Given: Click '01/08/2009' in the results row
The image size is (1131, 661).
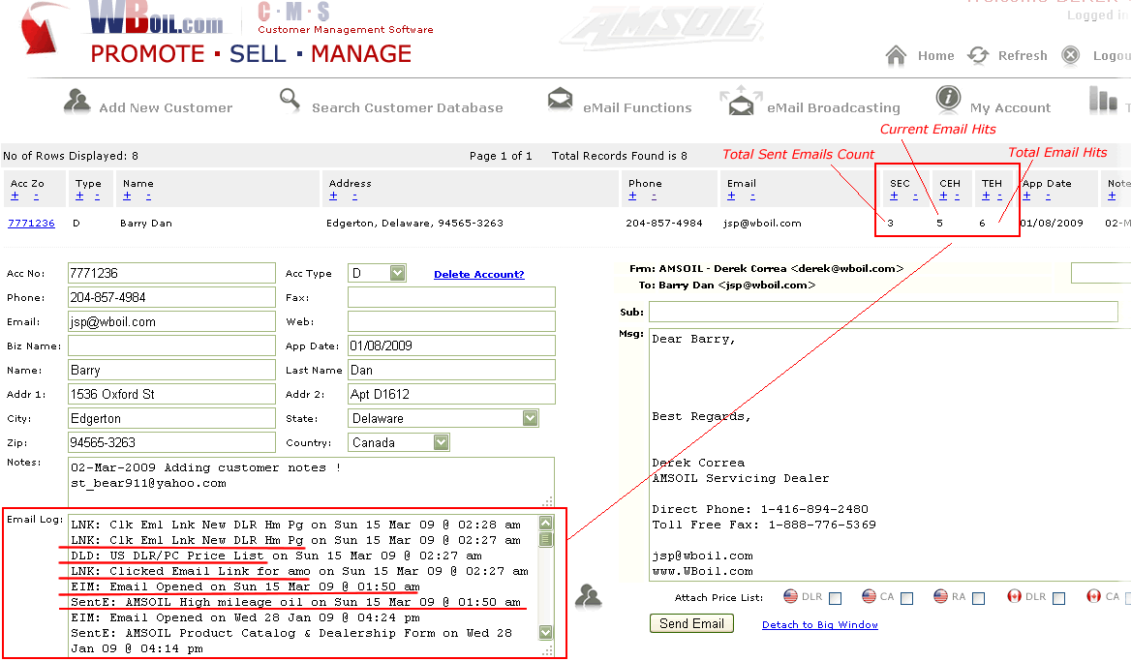Looking at the screenshot, I should pyautogui.click(x=1052, y=224).
